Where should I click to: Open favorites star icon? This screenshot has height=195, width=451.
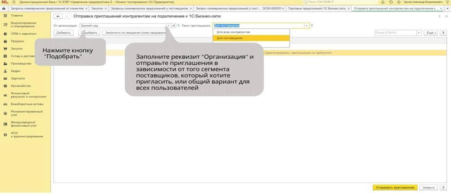pos(399,2)
